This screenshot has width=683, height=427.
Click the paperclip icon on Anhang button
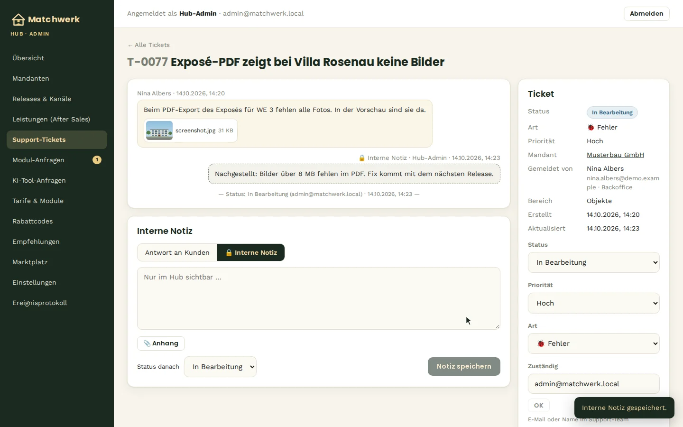click(147, 343)
